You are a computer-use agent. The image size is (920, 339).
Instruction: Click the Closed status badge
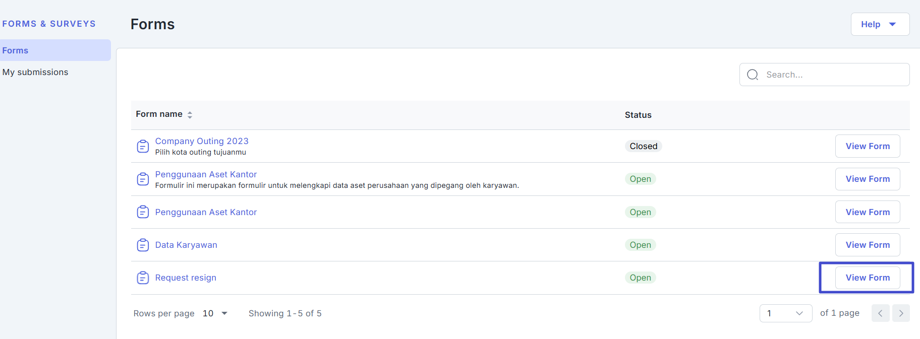tap(643, 146)
